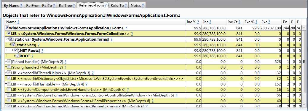Click the Exc value 528 for Pinned handles
This screenshot has width=308, height=111.
click(277, 62)
